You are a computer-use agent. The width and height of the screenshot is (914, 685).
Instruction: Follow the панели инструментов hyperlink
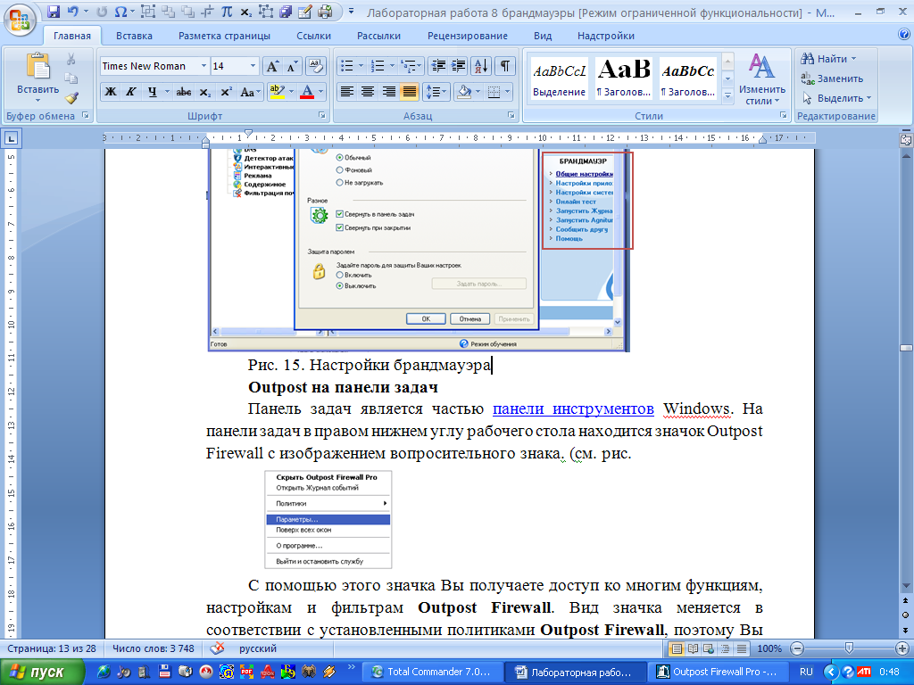(x=573, y=409)
